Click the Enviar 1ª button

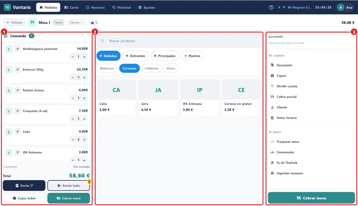pos(24,185)
